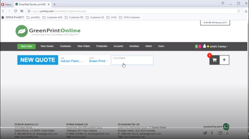The image size is (249, 139).
Task: Click the green notification badge
Action: (x=197, y=46)
